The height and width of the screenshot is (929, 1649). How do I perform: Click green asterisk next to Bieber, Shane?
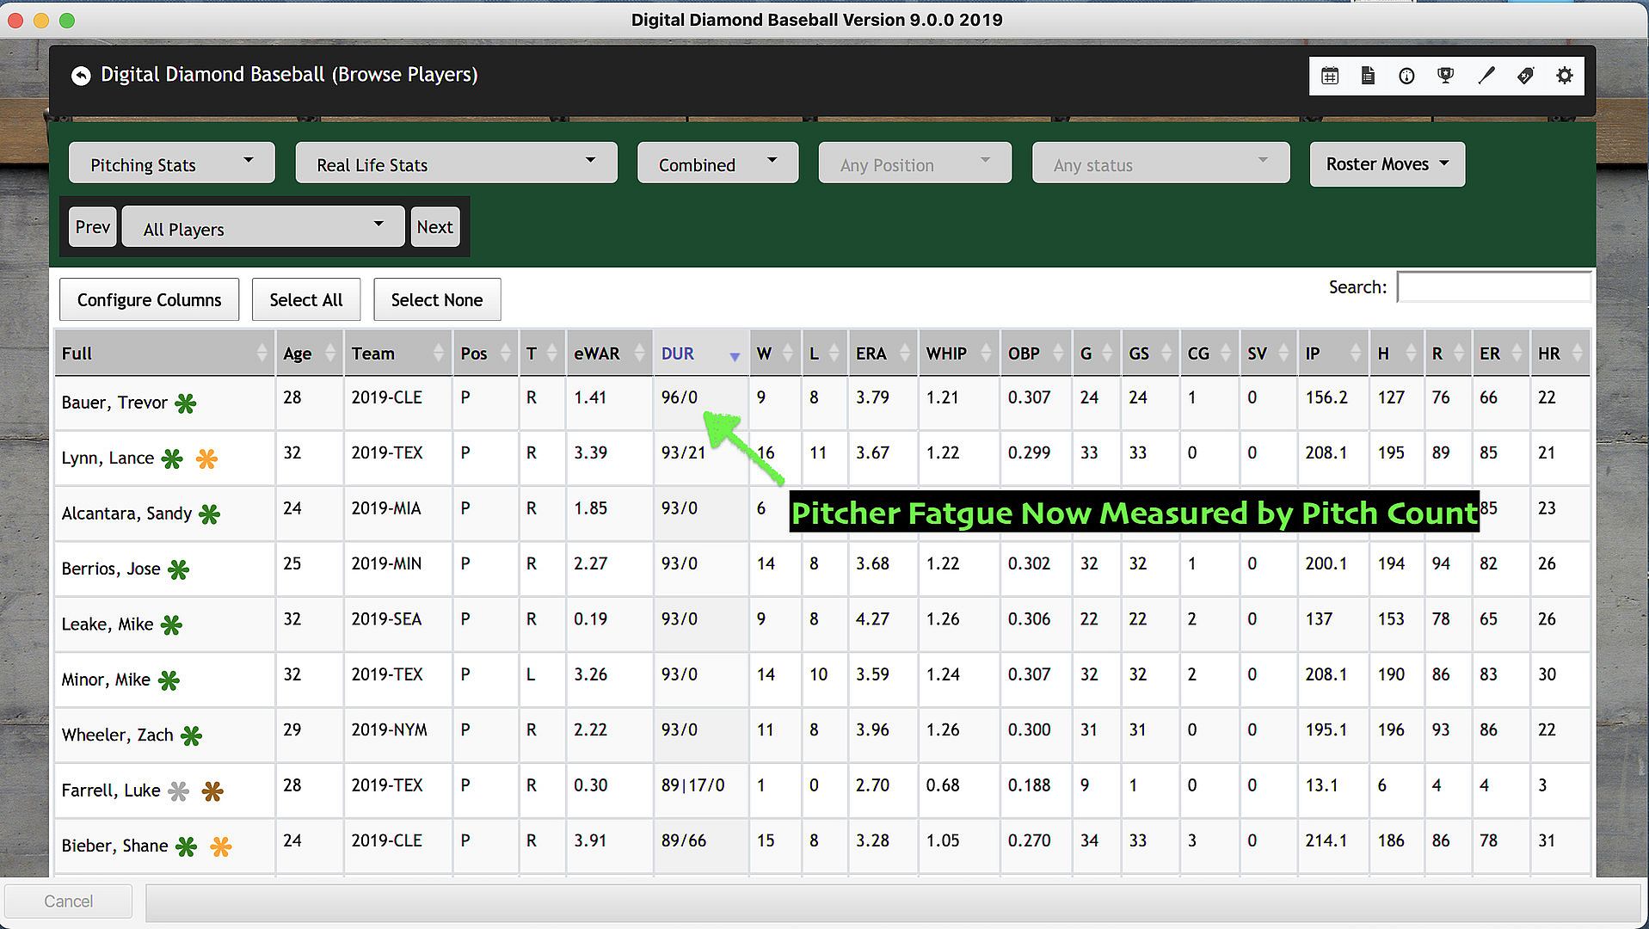tap(186, 846)
